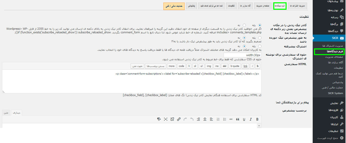Click the ins quicktag button
346x143 pixels.
[217, 66]
